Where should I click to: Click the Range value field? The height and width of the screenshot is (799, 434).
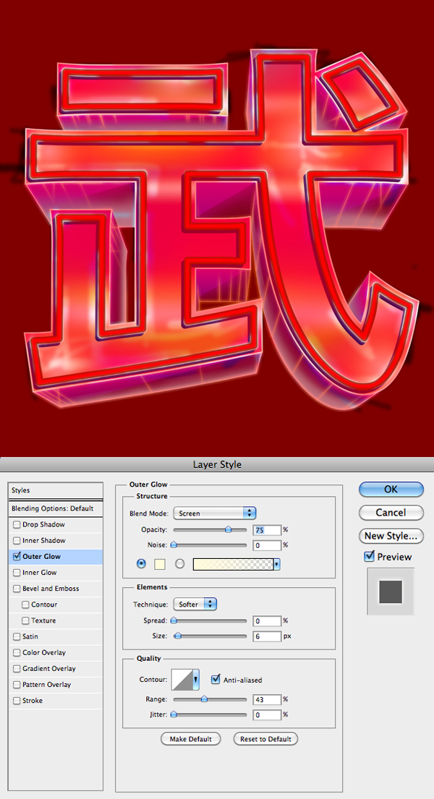pyautogui.click(x=267, y=700)
